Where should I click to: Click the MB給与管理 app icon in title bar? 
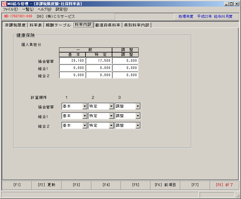[4, 4]
